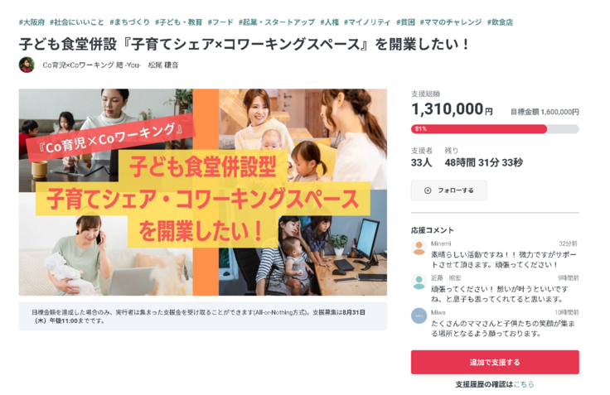Open Miwa's round commenter avatar
Screen dimensions: 610x395
[x=419, y=316]
